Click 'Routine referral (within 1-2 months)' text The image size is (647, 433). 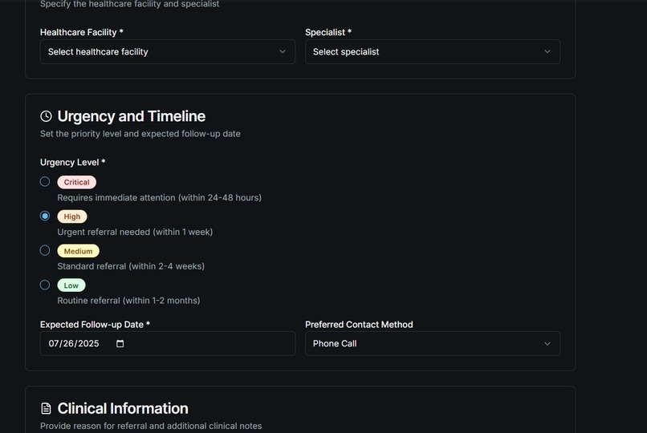[x=128, y=301]
